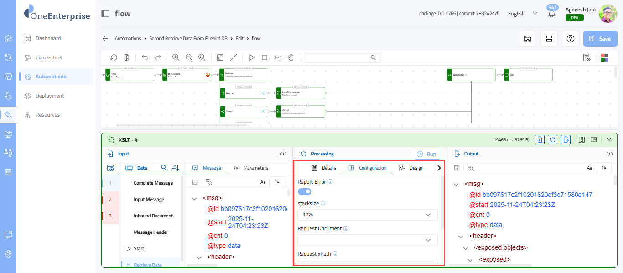Select the pan hand tool
This screenshot has height=273, width=623.
pyautogui.click(x=291, y=57)
